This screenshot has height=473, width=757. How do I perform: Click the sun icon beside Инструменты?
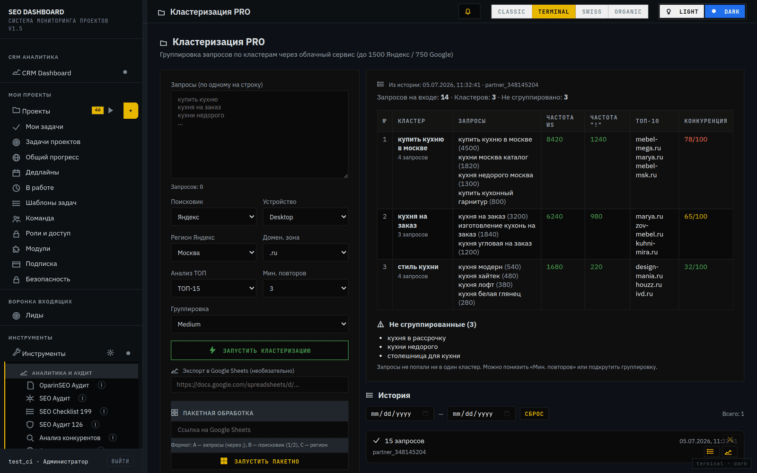click(110, 353)
